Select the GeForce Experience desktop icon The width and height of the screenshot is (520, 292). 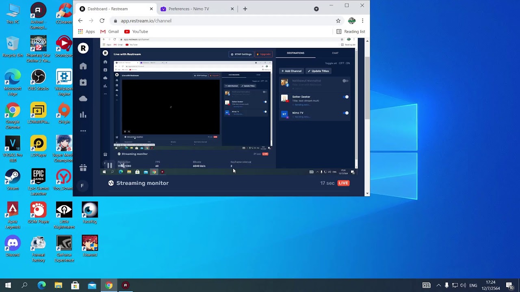[64, 249]
